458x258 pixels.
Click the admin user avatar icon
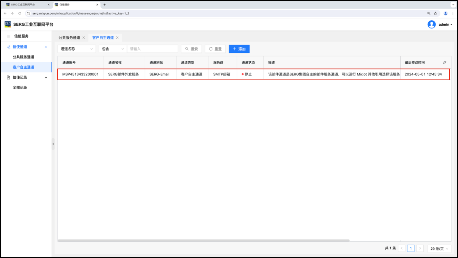(431, 25)
